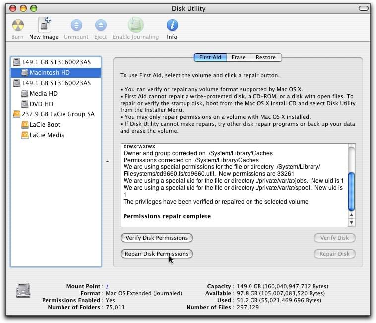Screen dimensions: 376x323
Task: Open the Info panel icon
Action: [172, 25]
